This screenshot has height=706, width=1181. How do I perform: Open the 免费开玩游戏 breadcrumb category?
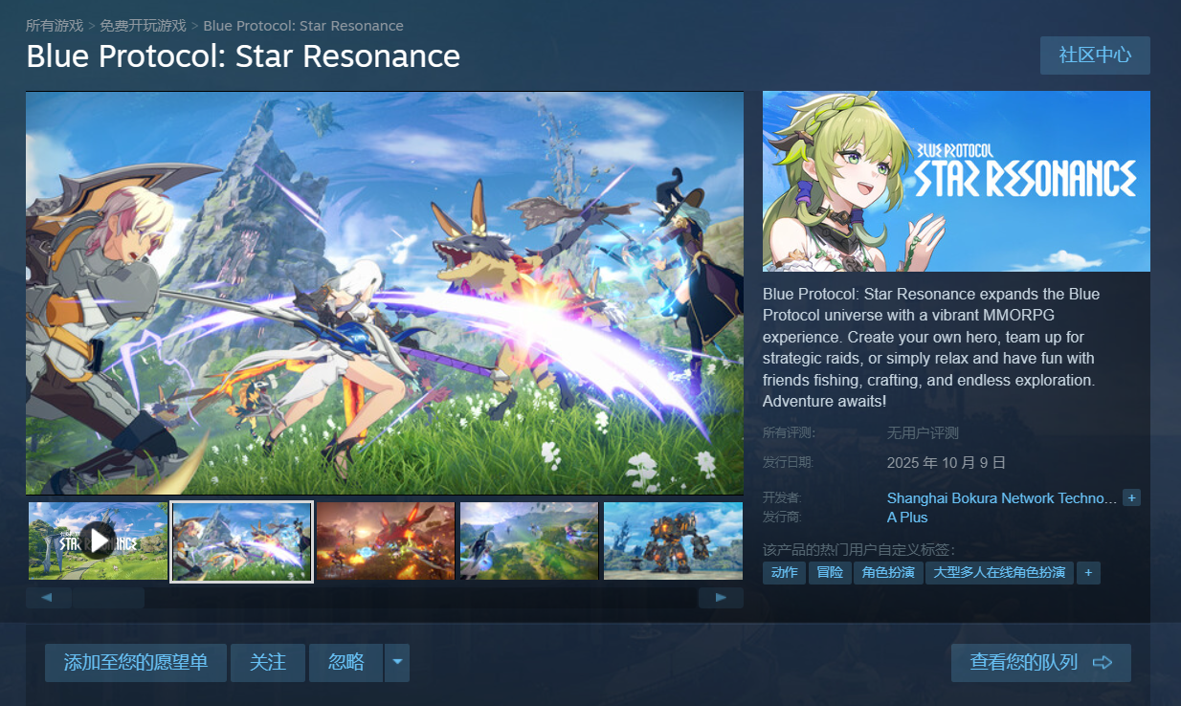(x=144, y=26)
